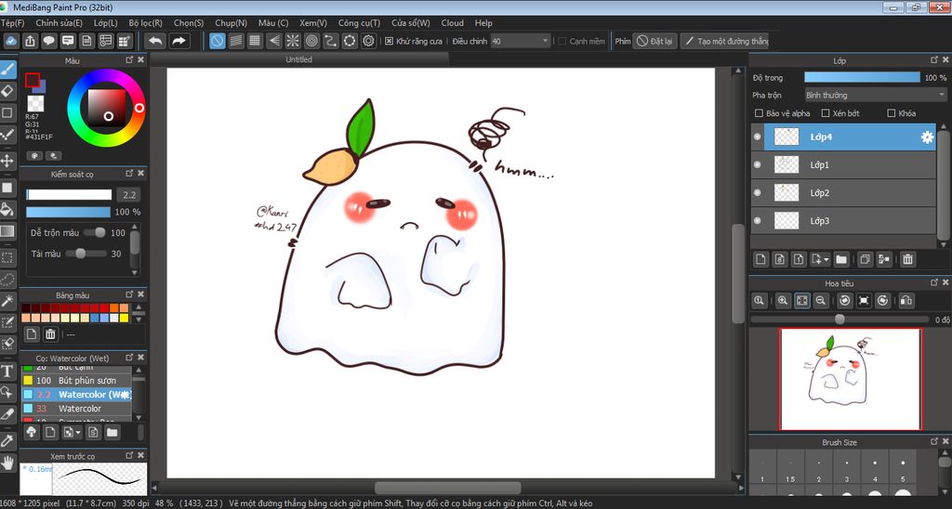Select the Eraser tool in left toolbar

click(x=7, y=91)
